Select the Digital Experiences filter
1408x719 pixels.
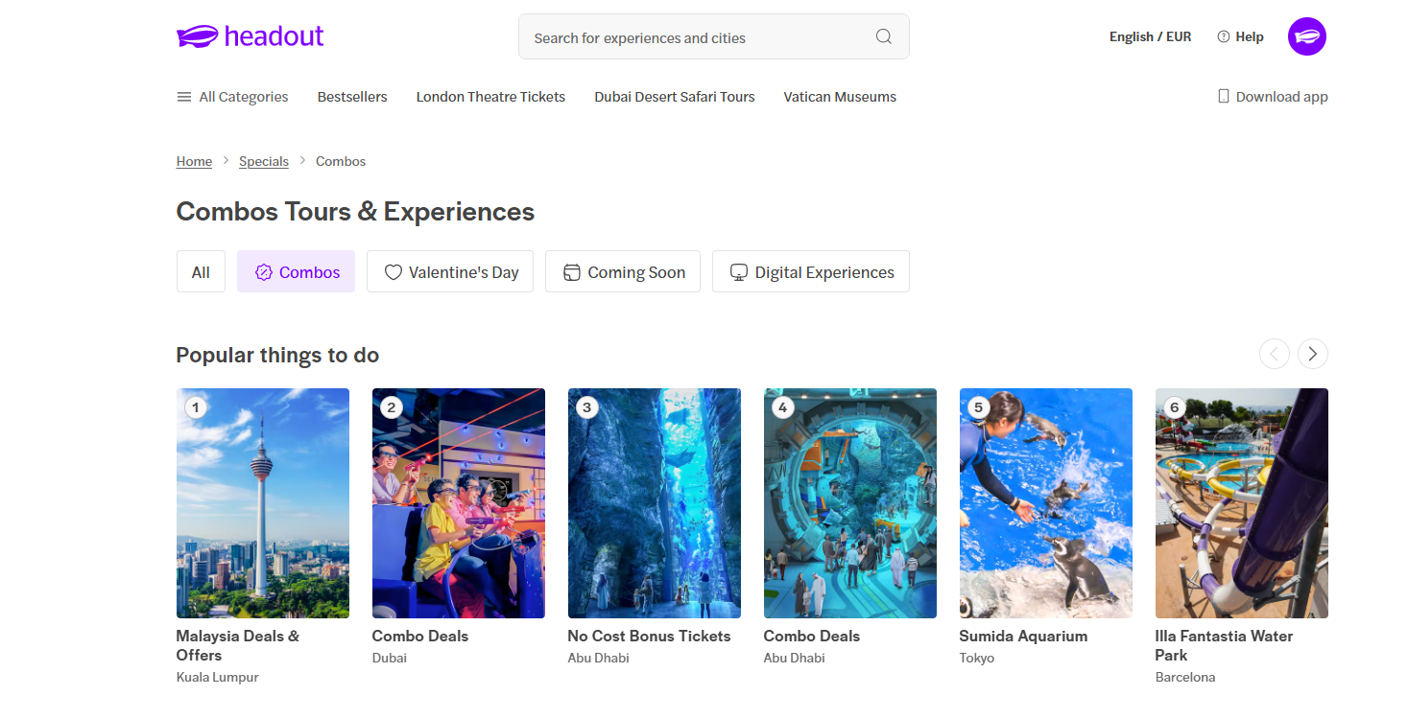[810, 272]
